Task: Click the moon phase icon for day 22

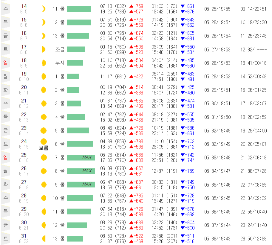Action: tap(44, 117)
